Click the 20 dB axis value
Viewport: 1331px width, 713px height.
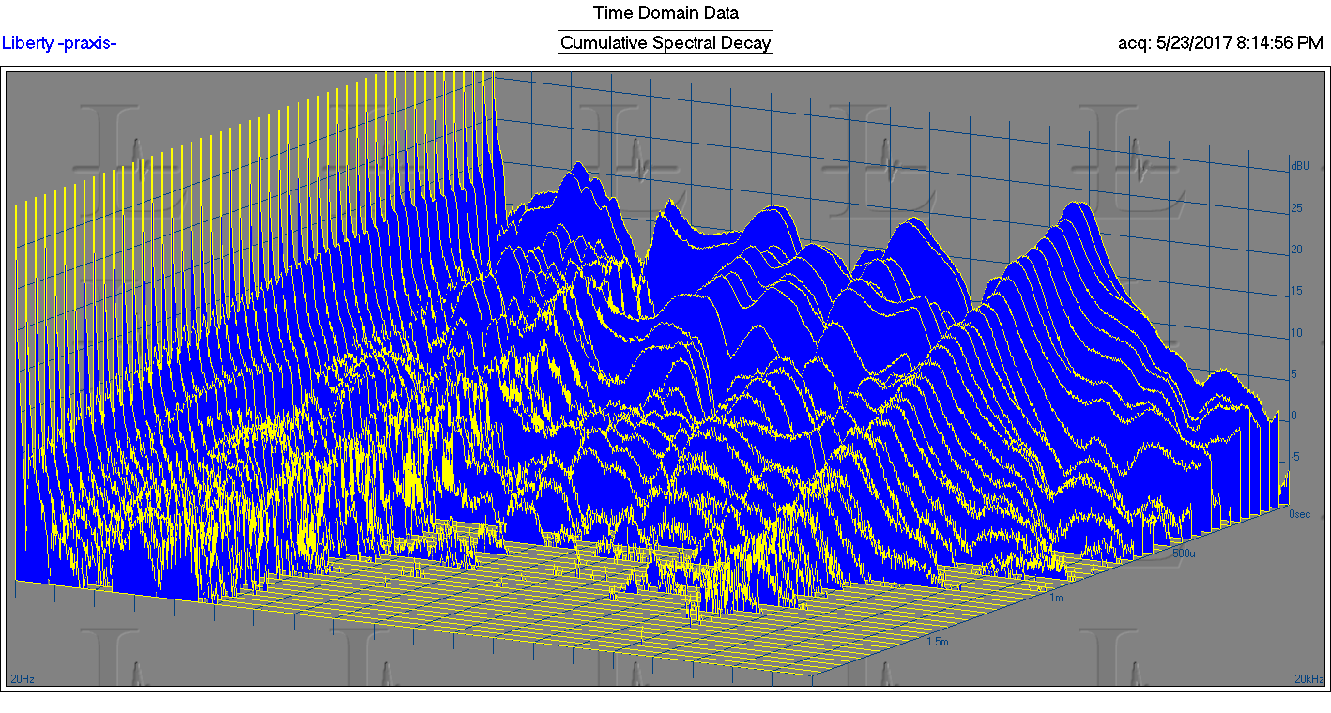1295,250
